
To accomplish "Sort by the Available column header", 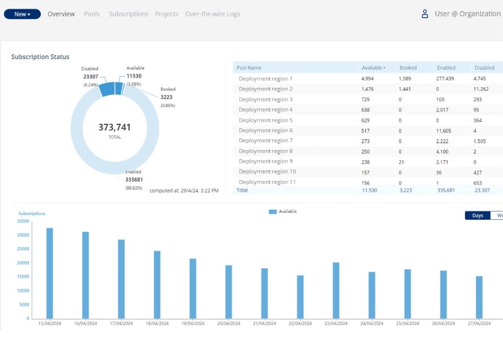I will tap(374, 68).
